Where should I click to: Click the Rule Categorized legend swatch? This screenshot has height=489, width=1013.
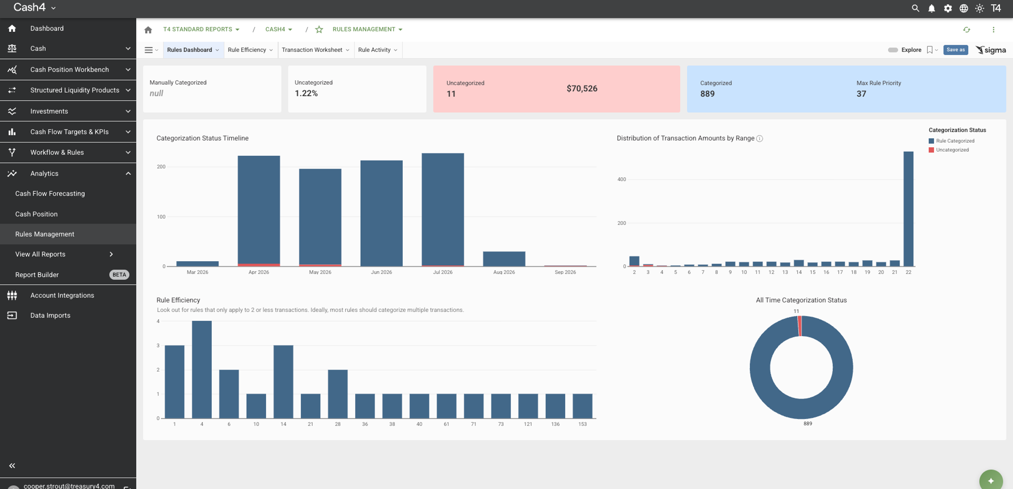[x=931, y=141]
